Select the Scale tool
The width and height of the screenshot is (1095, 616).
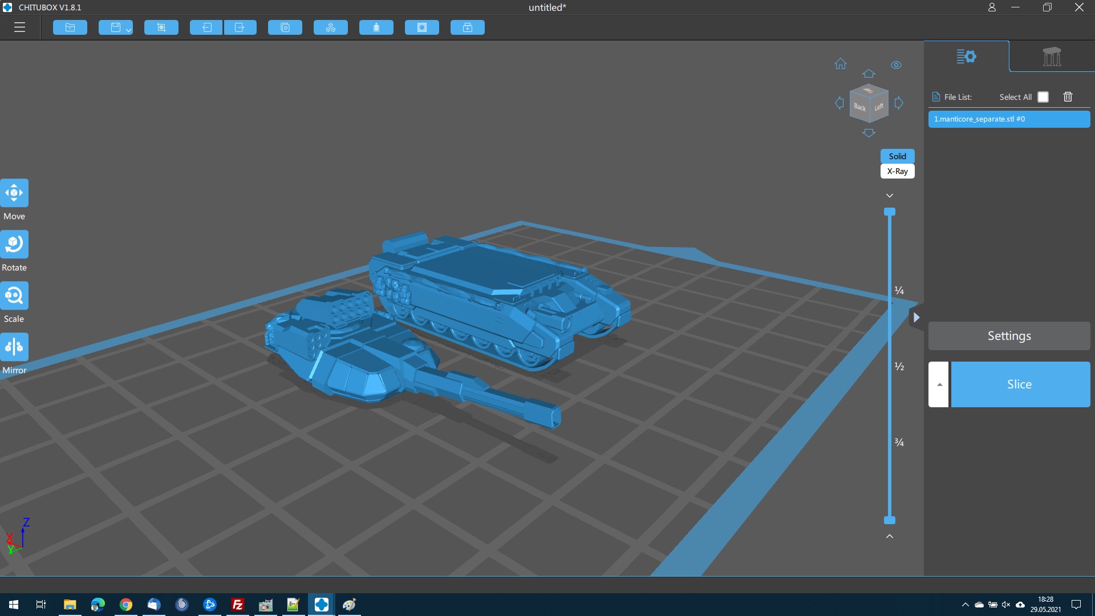pos(14,296)
